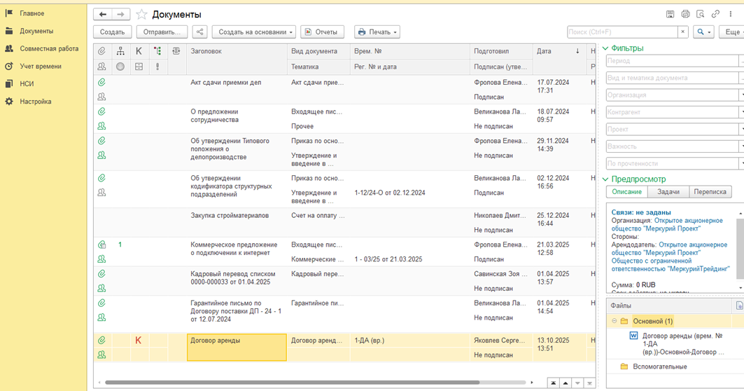The height and width of the screenshot is (391, 744).
Task: Click the two-people column header icon
Action: (x=101, y=67)
